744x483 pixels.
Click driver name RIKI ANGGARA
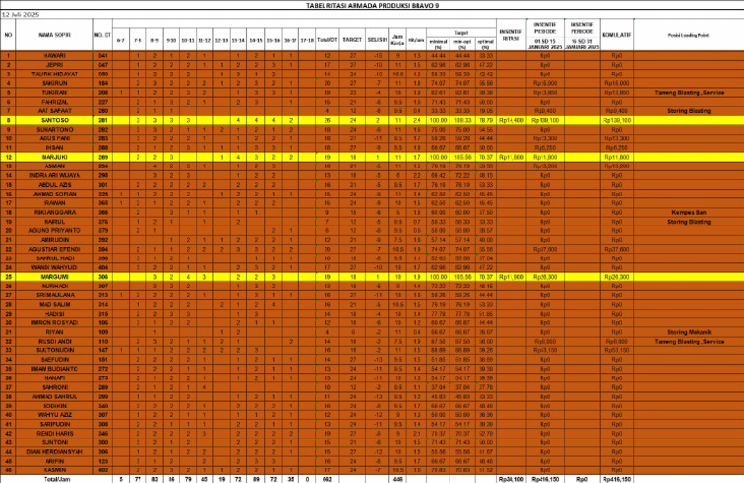click(x=54, y=212)
